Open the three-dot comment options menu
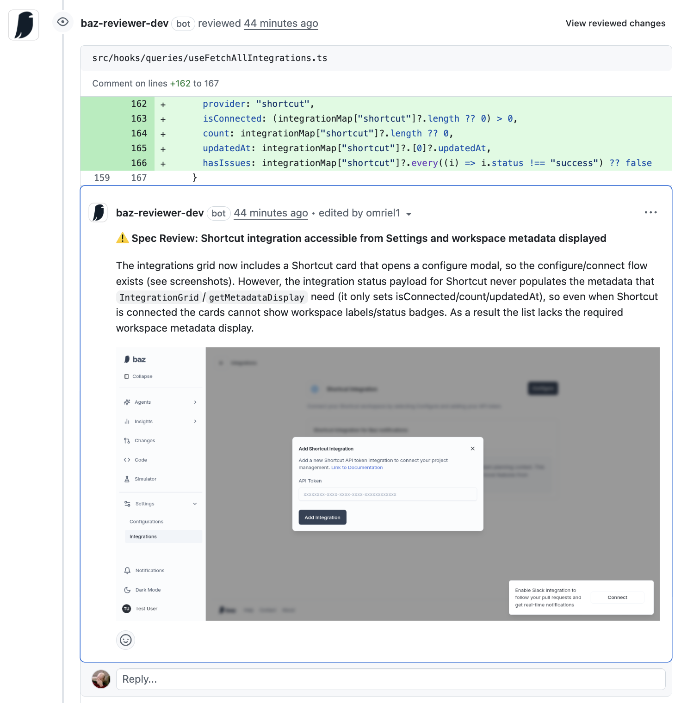Screen dimensions: 681x703 tap(650, 212)
